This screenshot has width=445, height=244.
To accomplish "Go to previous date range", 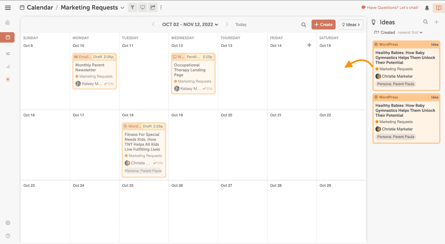I will click(x=153, y=24).
